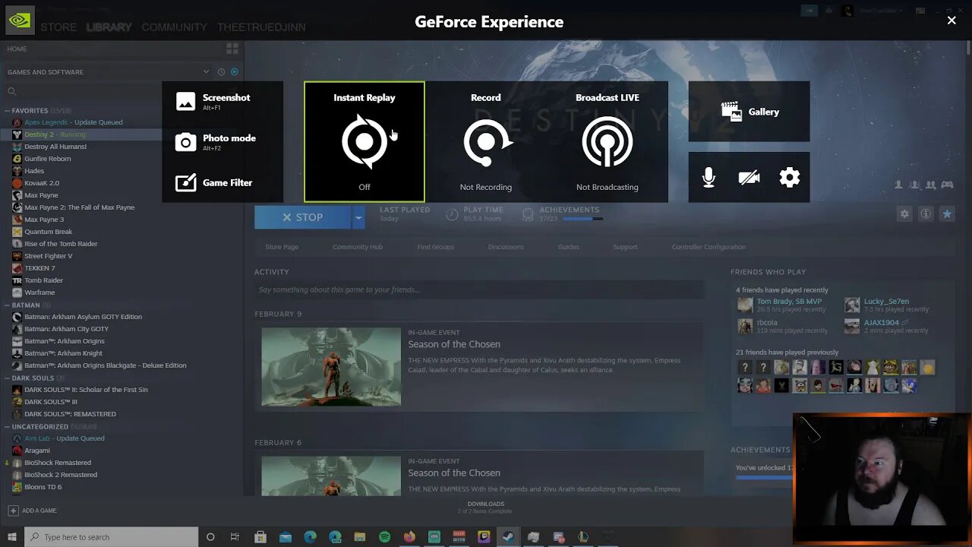Open the GeForce Screenshot option
The width and height of the screenshot is (972, 547).
[222, 101]
